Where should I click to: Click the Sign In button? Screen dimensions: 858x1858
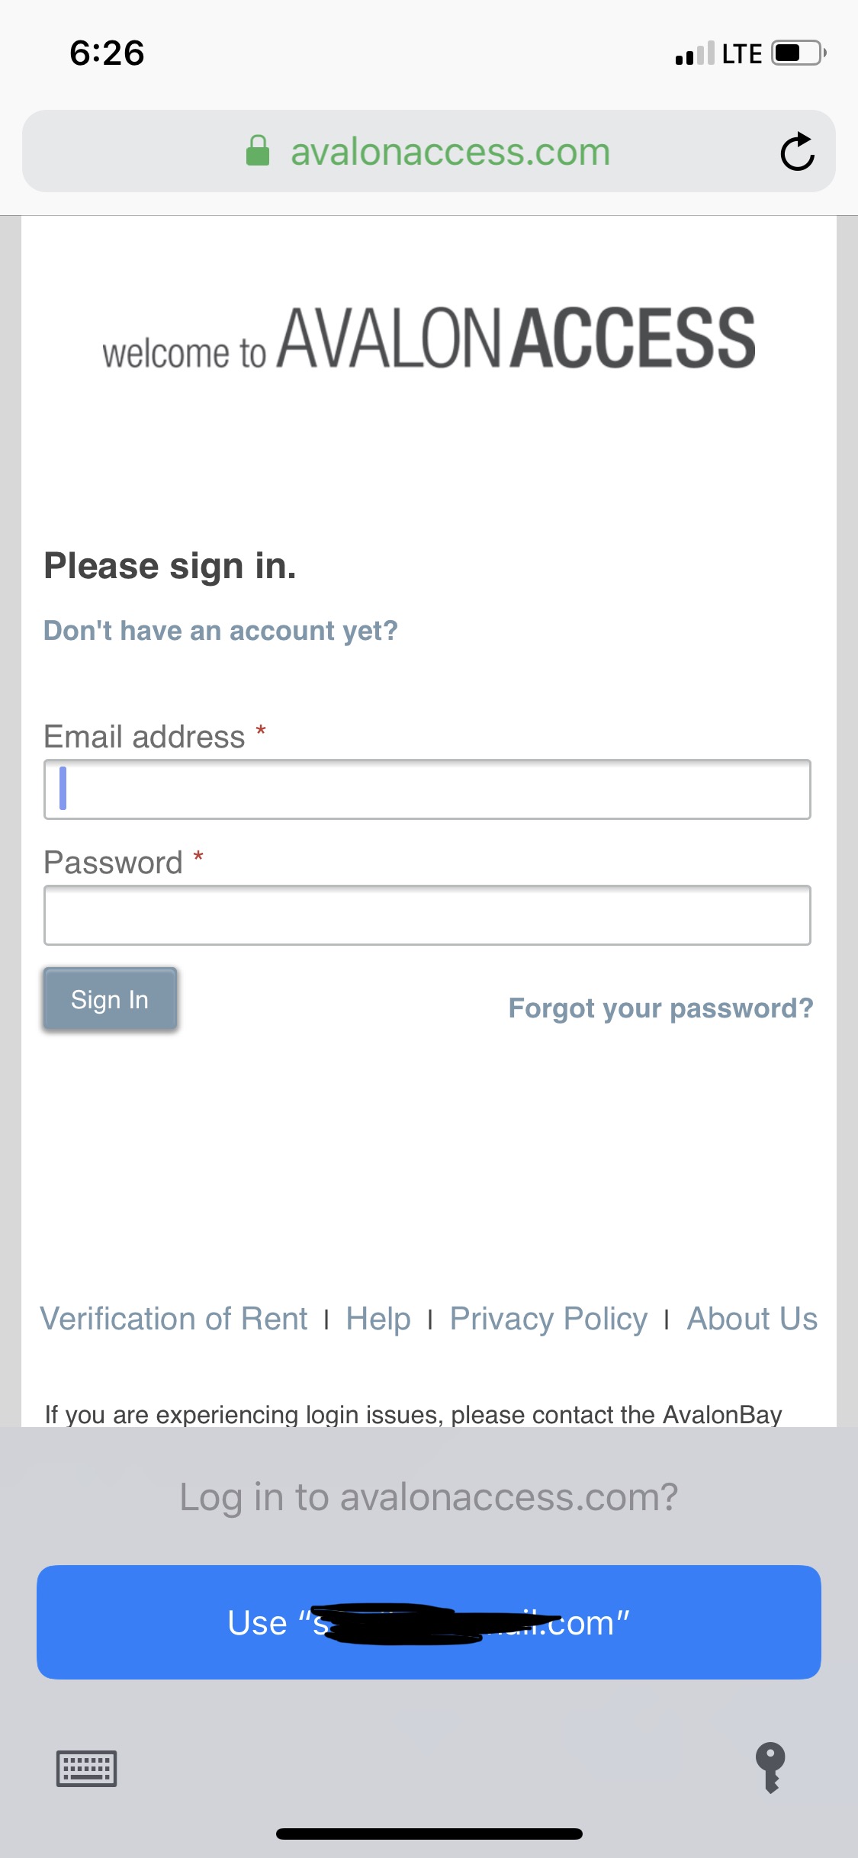[x=110, y=999]
